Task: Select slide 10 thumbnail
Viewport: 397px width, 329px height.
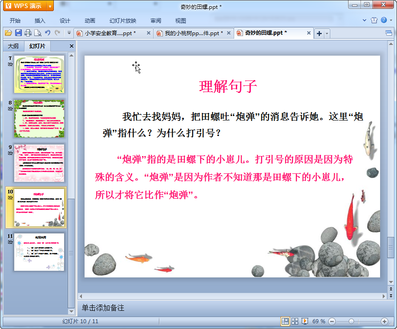Action: click(x=39, y=208)
